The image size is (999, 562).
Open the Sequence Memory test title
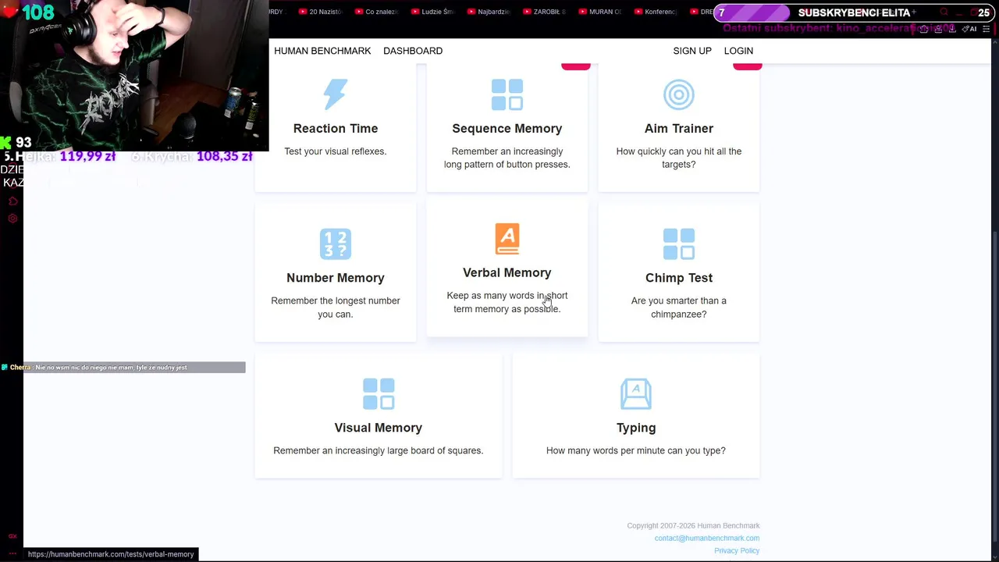(x=507, y=128)
